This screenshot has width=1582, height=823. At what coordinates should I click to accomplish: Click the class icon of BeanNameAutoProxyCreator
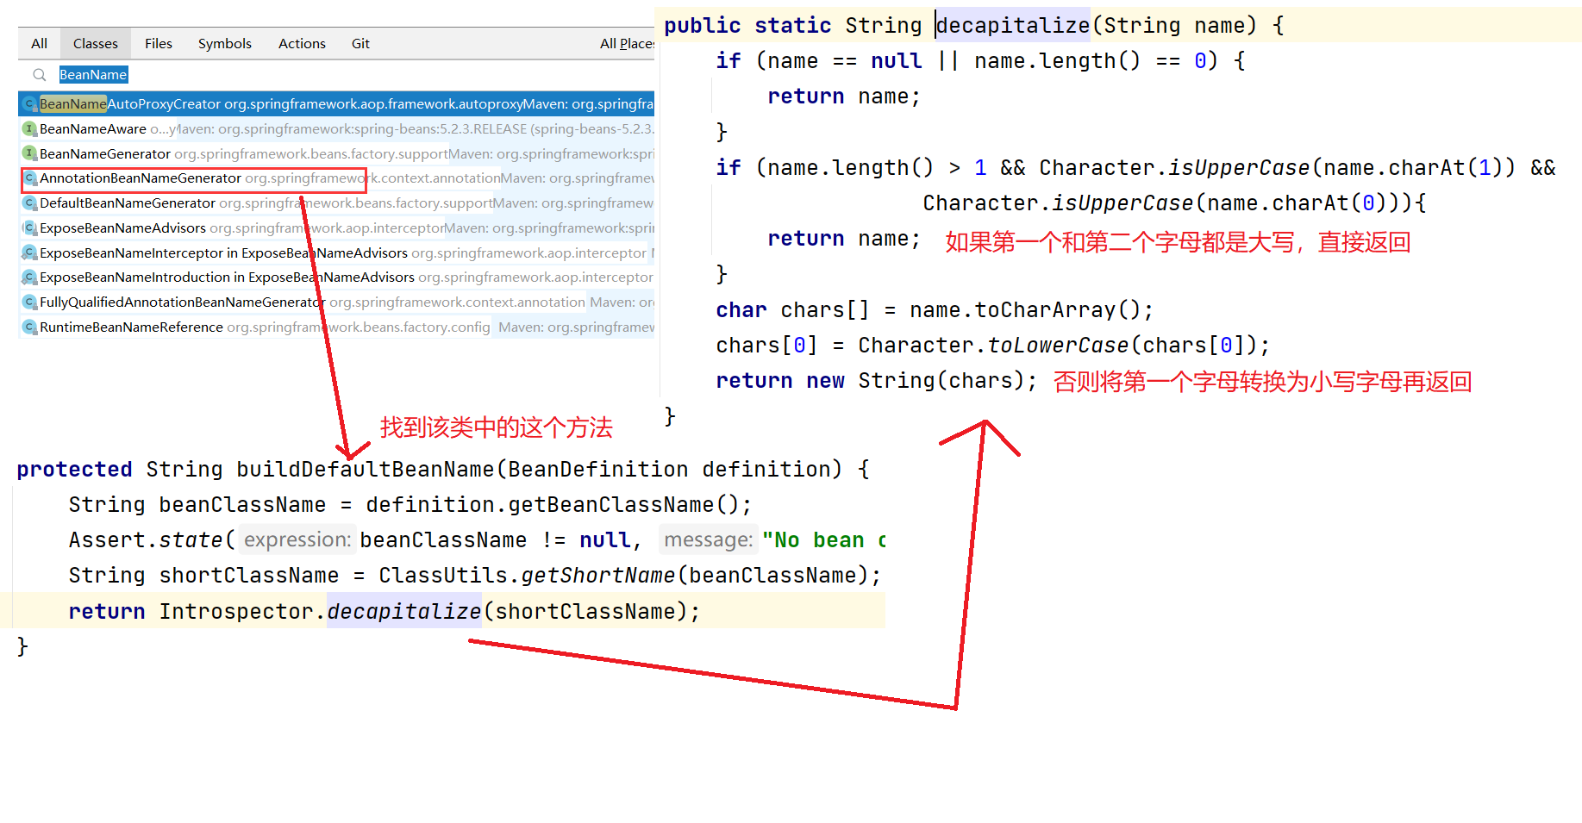[x=29, y=103]
